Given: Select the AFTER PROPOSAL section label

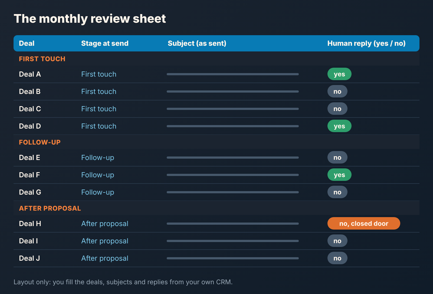Looking at the screenshot, I should point(50,208).
